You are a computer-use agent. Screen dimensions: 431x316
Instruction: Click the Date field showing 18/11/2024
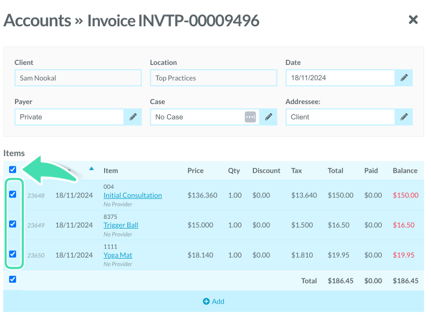coord(340,78)
